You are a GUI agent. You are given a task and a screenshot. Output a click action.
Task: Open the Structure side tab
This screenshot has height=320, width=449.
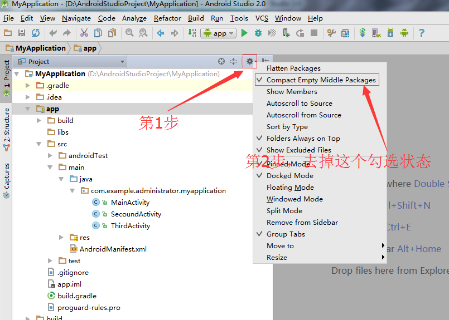[6, 130]
